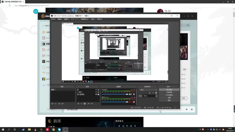Open the 帮助(H) Help menu in OBS

(100, 19)
